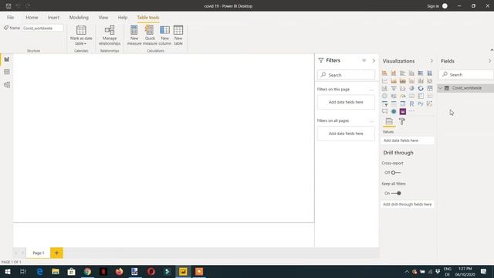Open more visuals ellipsis in Visualizations
Viewport: 494px width, 278px height.
pos(411,111)
